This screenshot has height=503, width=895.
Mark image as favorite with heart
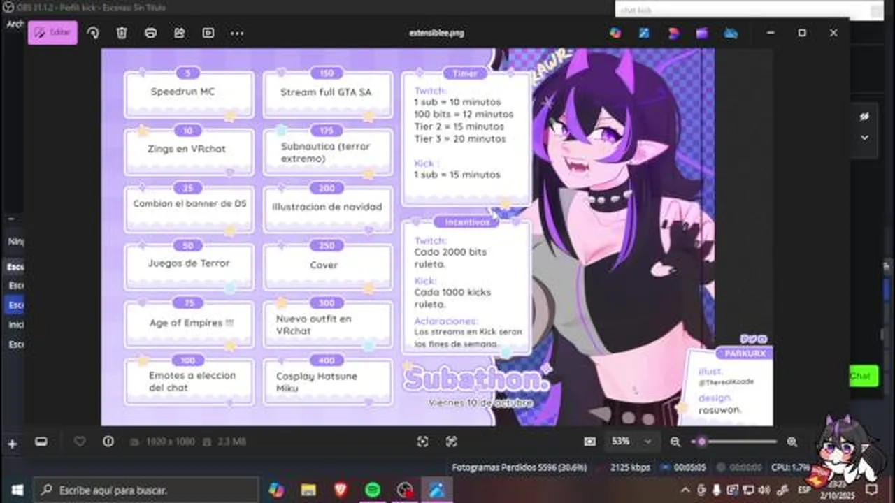pos(80,442)
